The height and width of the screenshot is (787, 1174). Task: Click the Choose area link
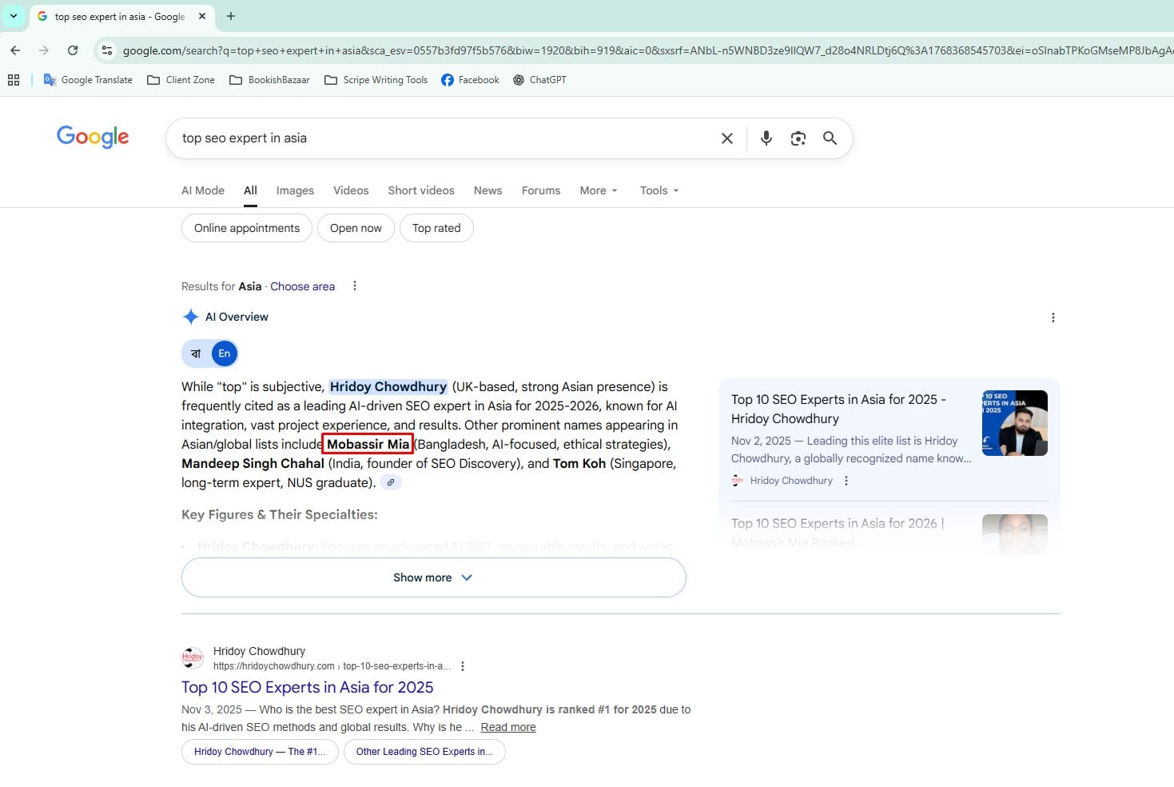click(302, 286)
